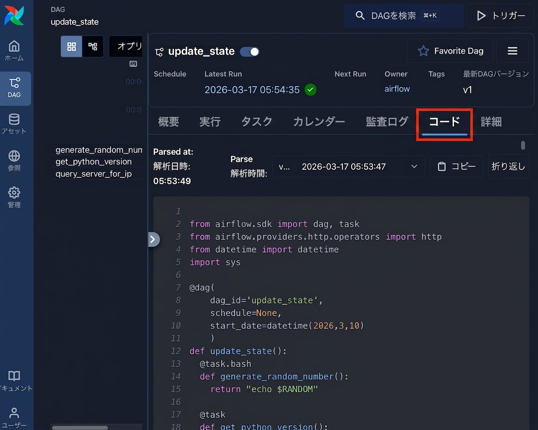
Task: Open the DAG section in the sidebar
Action: click(x=14, y=89)
